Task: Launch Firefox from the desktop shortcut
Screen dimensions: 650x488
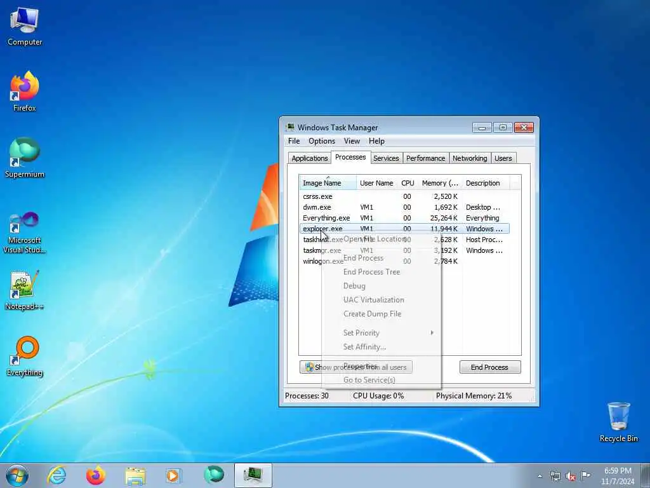Action: [x=25, y=91]
